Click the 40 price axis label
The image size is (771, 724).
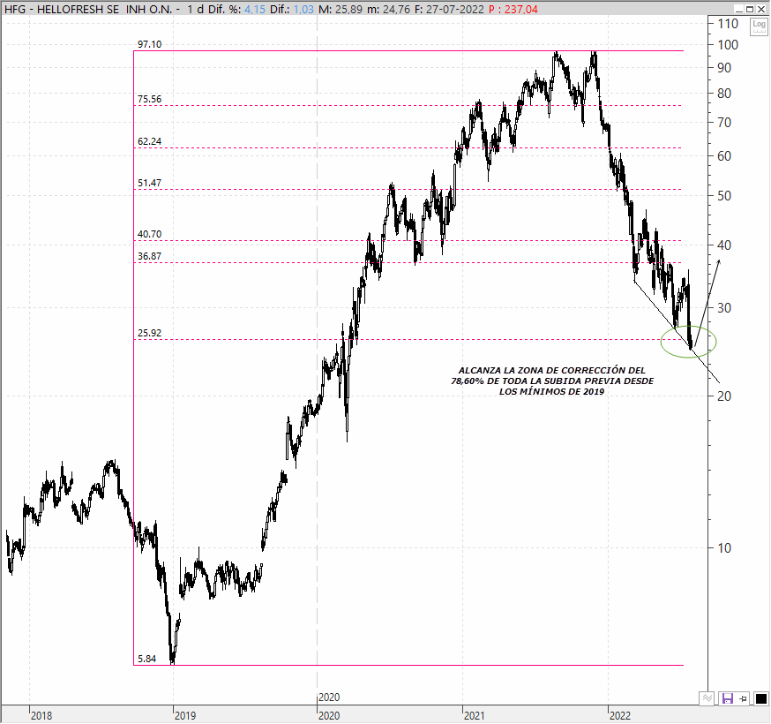(x=724, y=245)
